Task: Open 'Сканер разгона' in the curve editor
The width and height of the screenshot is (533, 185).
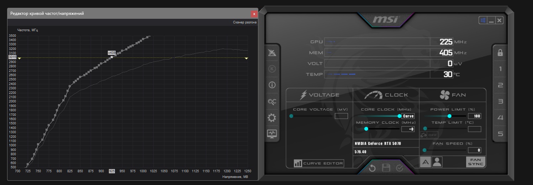Action: click(244, 22)
